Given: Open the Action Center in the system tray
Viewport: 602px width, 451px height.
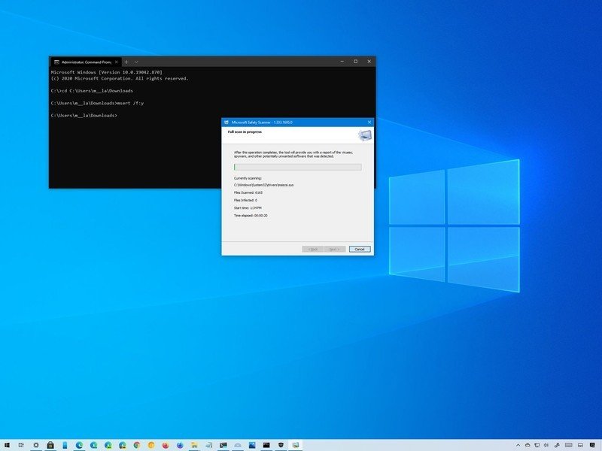Looking at the screenshot, I should pos(592,445).
